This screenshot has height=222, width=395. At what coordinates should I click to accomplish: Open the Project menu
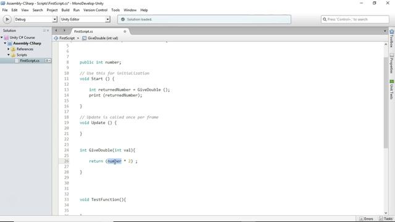[x=52, y=10]
